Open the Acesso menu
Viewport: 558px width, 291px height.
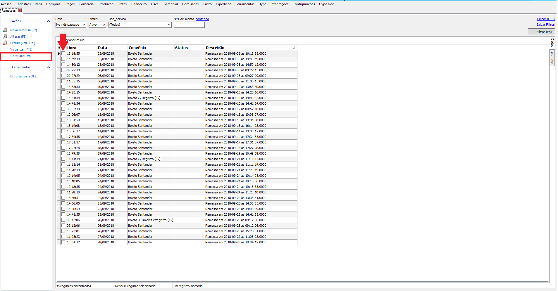(x=6, y=4)
